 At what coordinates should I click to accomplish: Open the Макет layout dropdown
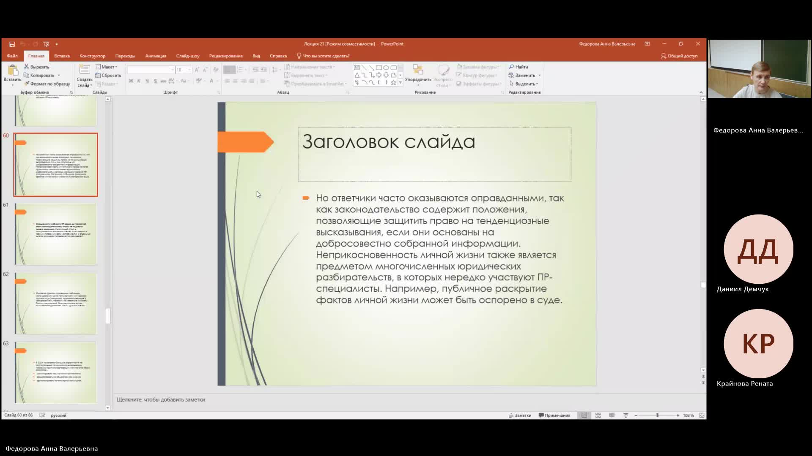coord(106,67)
